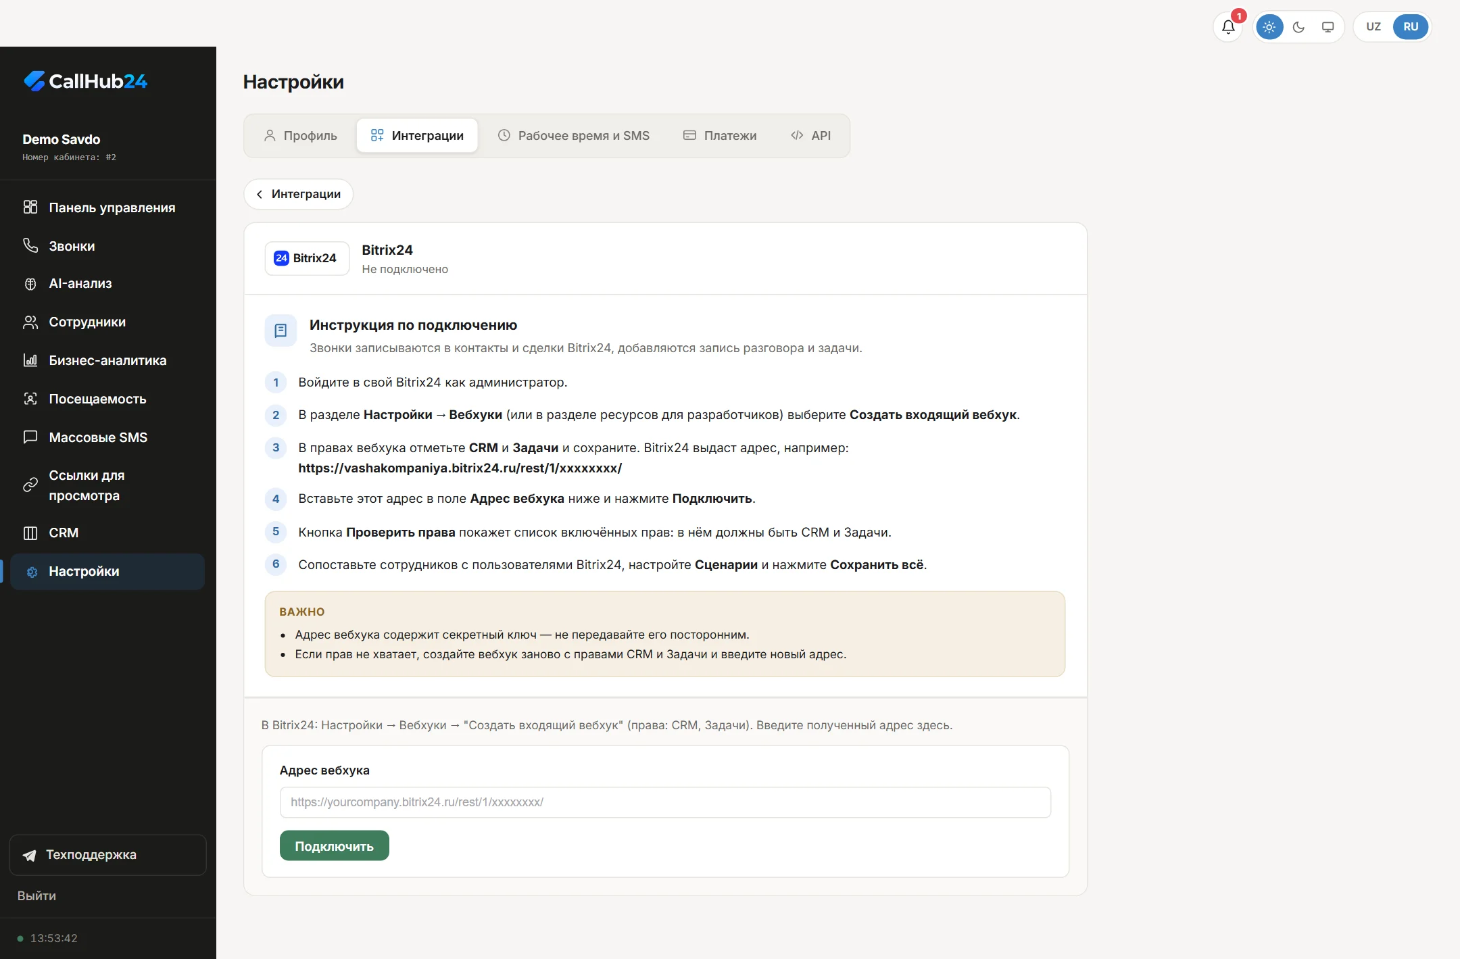
Task: Open Панель управления in sidebar
Action: coord(107,207)
